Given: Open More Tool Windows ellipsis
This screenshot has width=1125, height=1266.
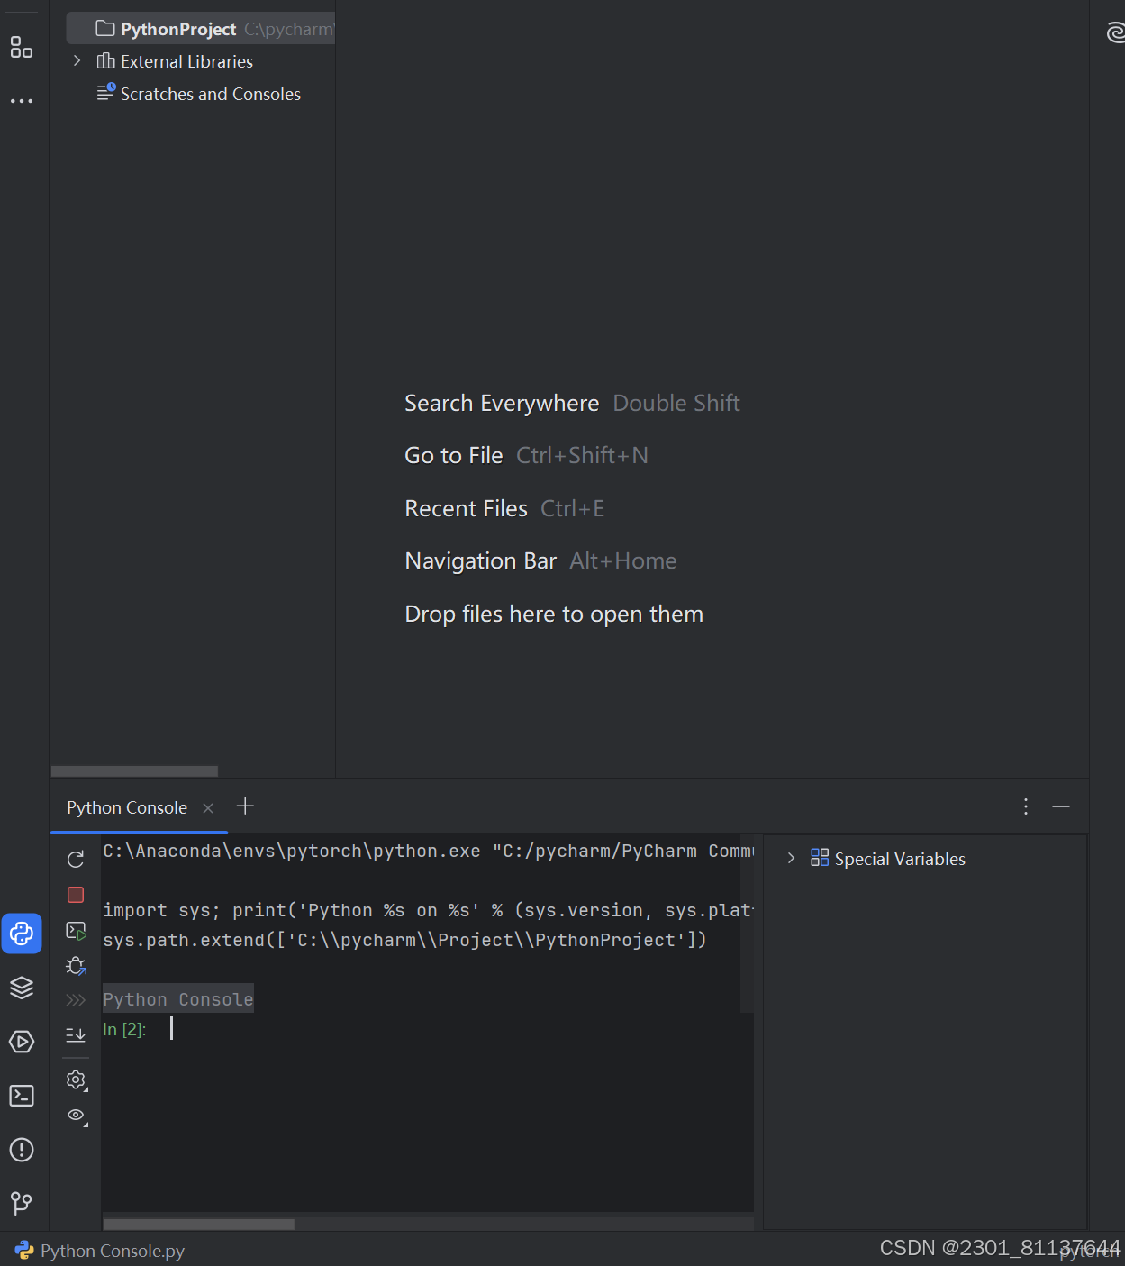Looking at the screenshot, I should click(22, 100).
